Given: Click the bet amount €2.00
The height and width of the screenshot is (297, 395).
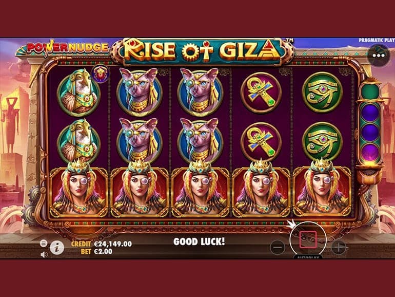Looking at the screenshot, I should coord(103,251).
